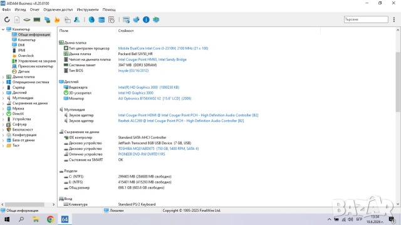Image resolution: width=401 pixels, height=225 pixels.
Task: Open the Отчет menu
Action: [34, 10]
